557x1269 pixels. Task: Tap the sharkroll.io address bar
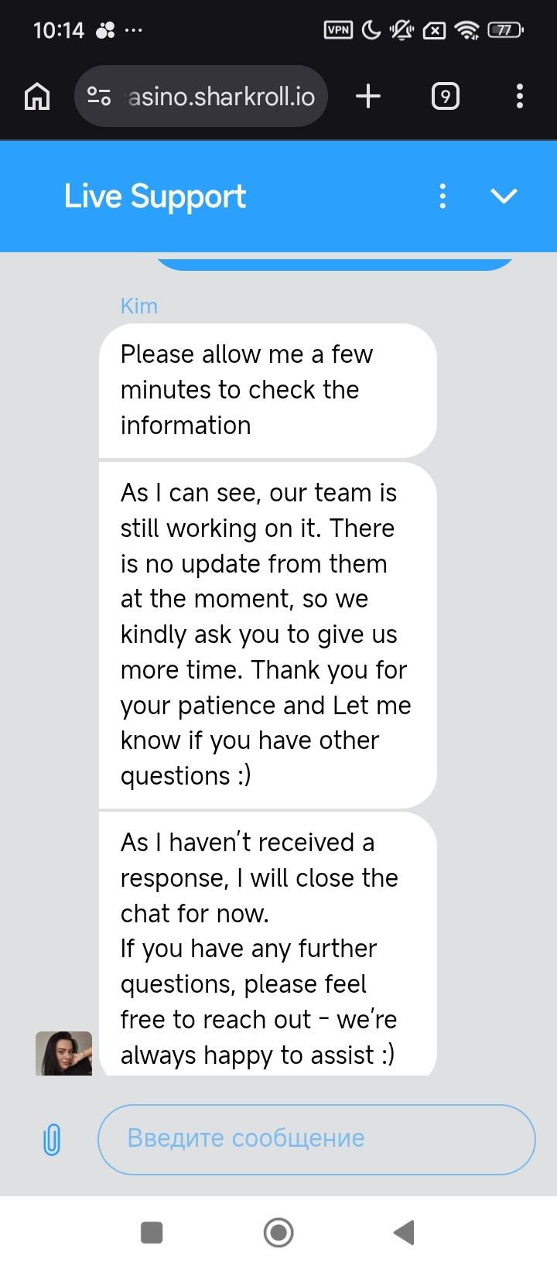[x=220, y=97]
